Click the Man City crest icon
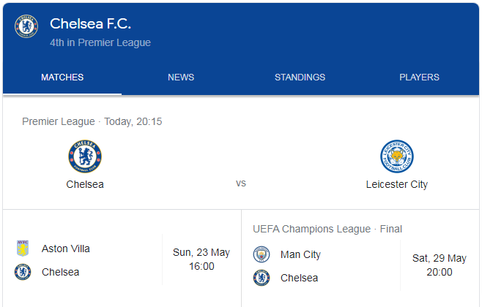 click(262, 254)
